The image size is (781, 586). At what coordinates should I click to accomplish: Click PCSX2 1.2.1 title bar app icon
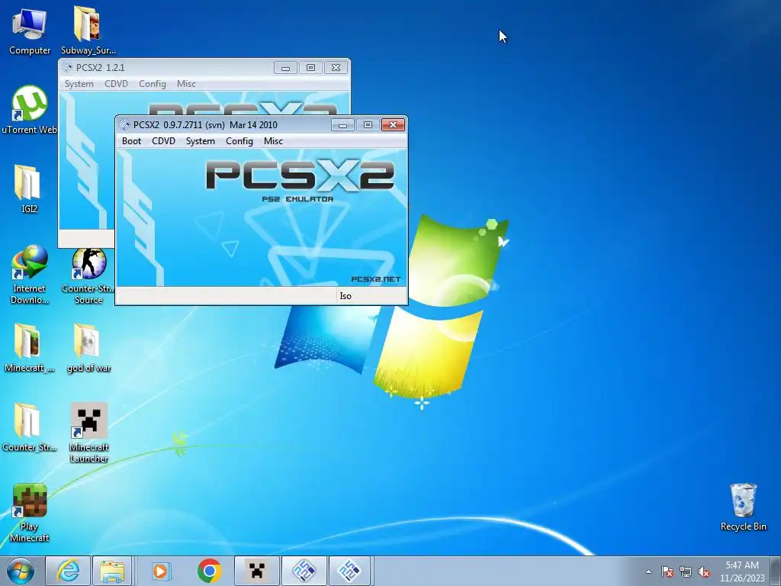[x=67, y=67]
